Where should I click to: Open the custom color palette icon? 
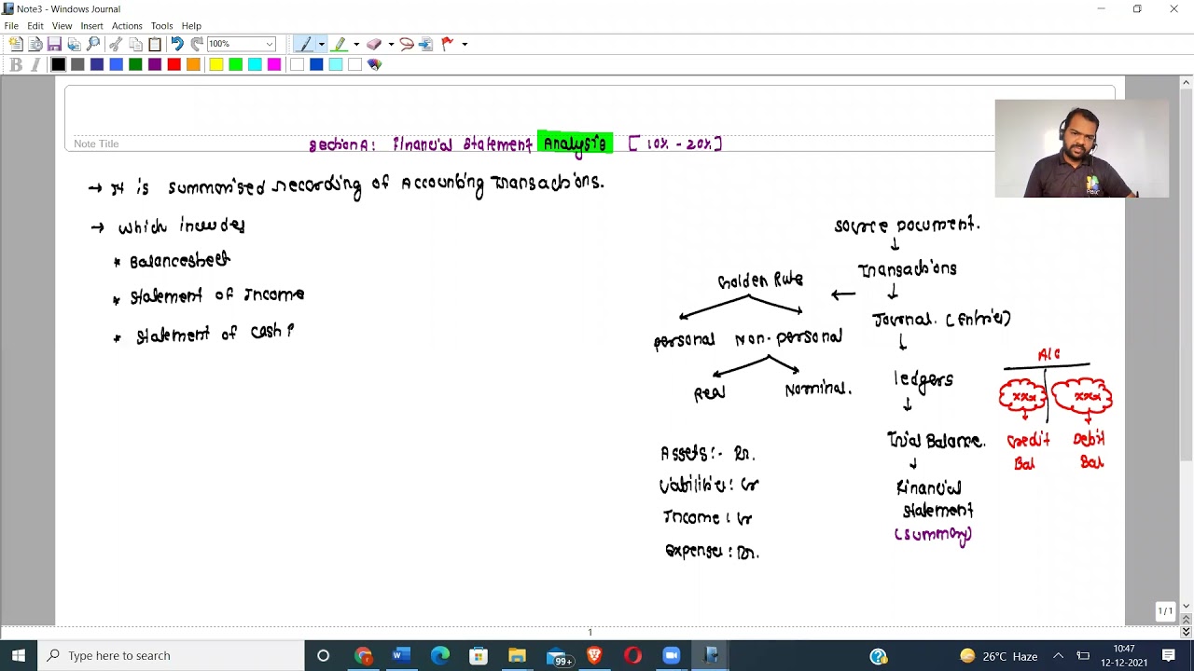[x=375, y=64]
